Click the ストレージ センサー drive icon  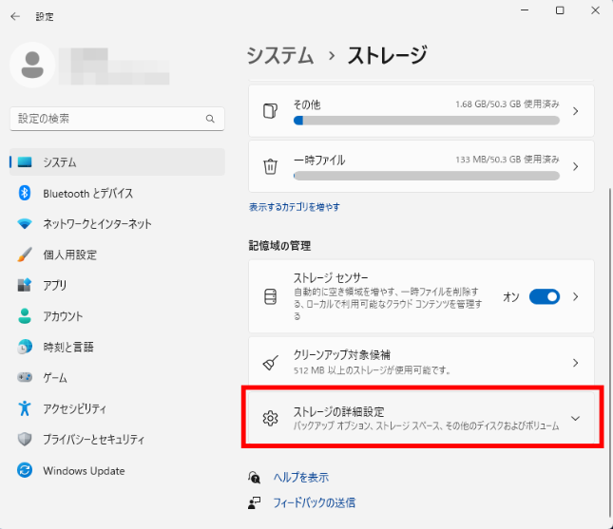(270, 296)
